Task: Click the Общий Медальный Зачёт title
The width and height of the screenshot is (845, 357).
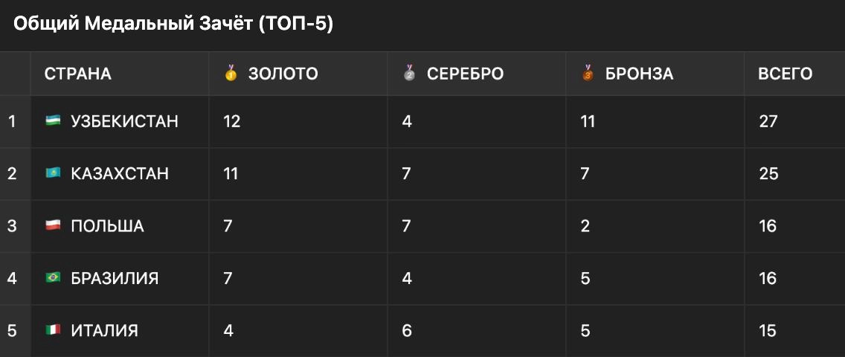Action: [x=173, y=25]
